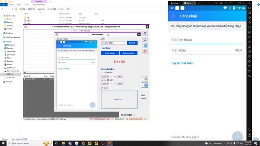This screenshot has height=146, width=260.
Task: Select SSD01 (E:) drive in navigation pane
Action: pyautogui.click(x=11, y=74)
